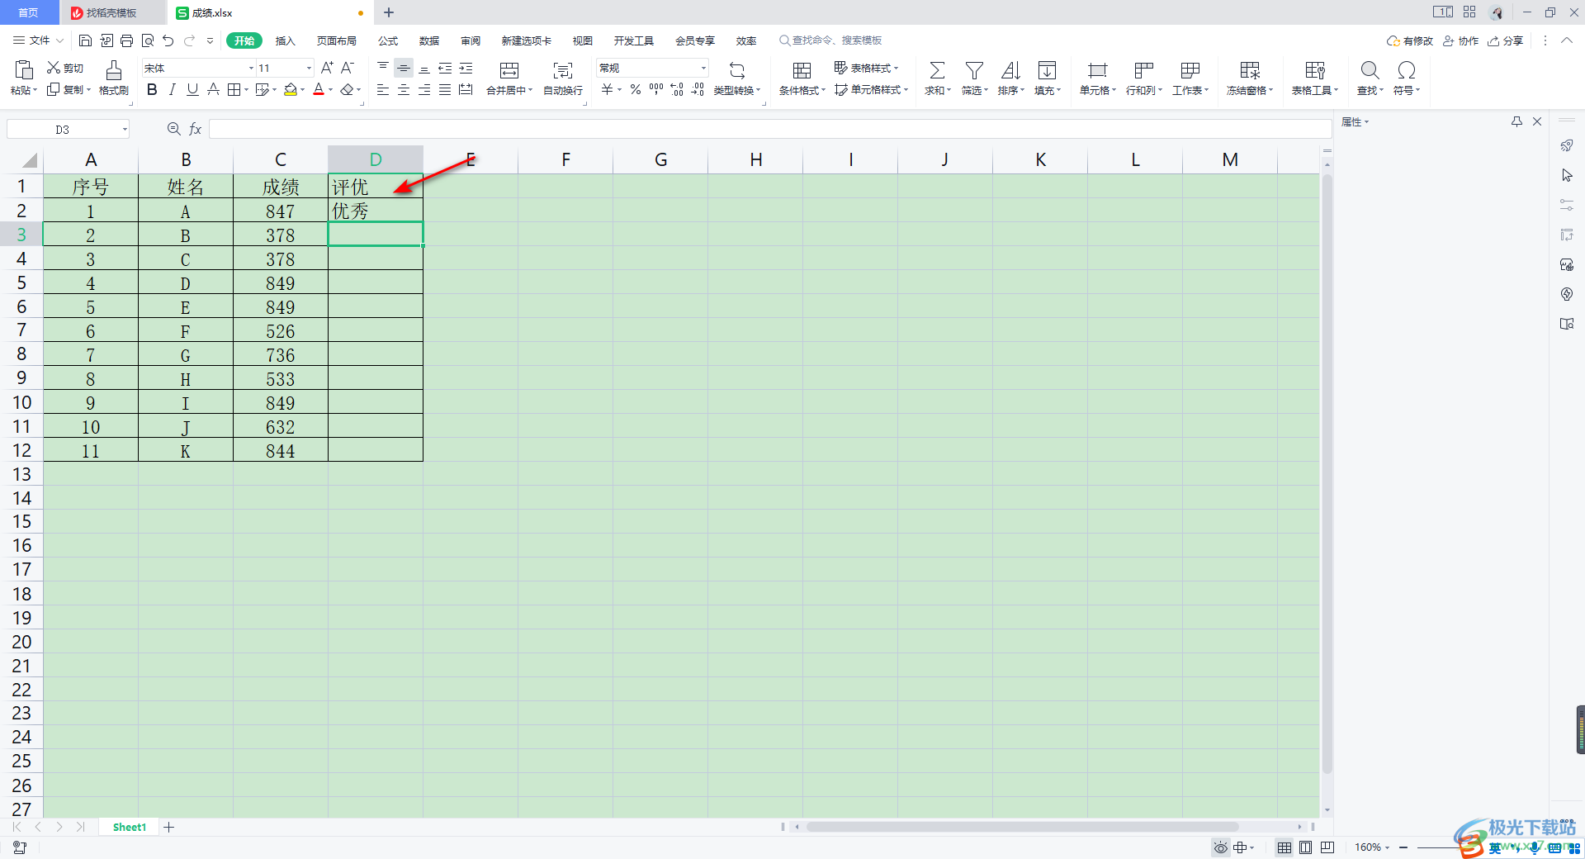Screen dimensions: 1585x859
Task: Apply percent style to cell
Action: coord(636,90)
